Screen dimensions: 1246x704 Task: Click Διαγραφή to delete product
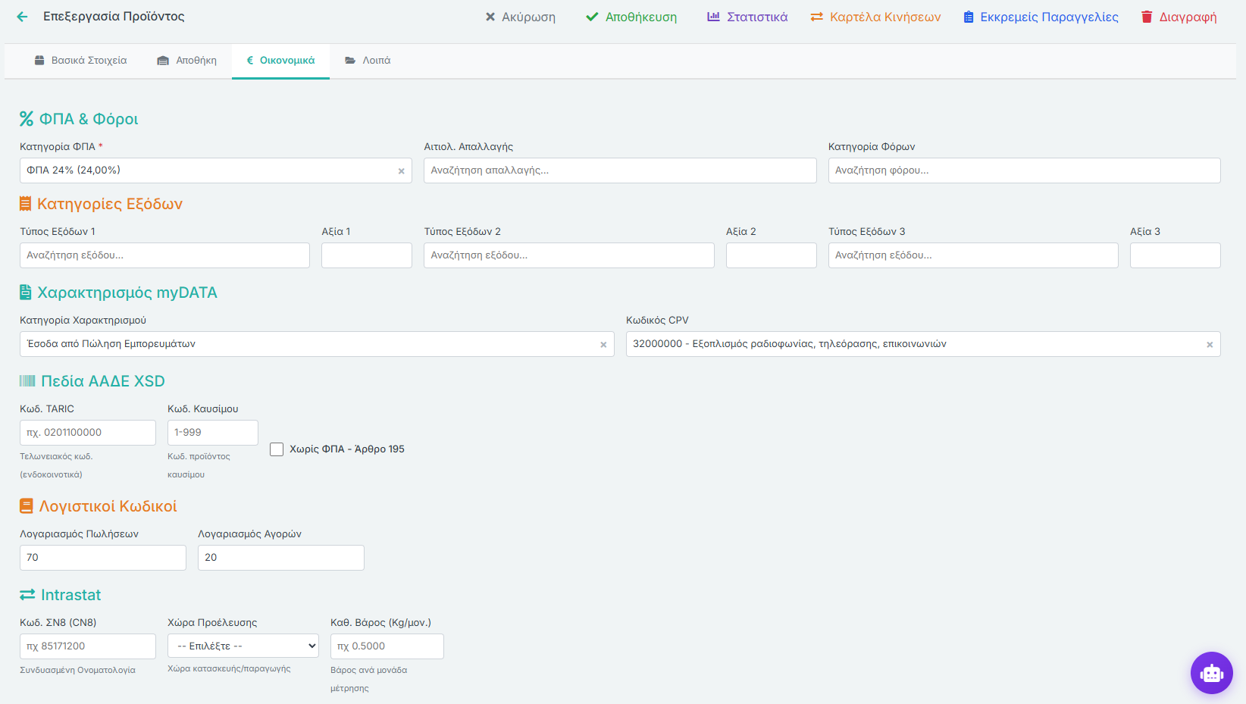coord(1179,17)
